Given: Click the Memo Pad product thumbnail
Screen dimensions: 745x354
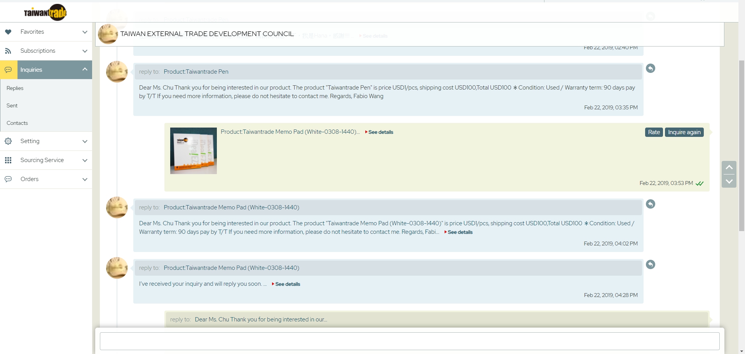Looking at the screenshot, I should pyautogui.click(x=194, y=151).
